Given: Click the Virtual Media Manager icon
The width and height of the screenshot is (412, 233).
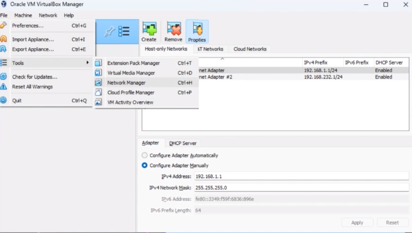Looking at the screenshot, I should click(x=98, y=73).
